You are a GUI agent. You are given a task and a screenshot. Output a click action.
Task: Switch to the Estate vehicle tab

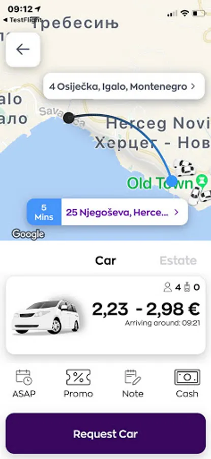click(x=178, y=260)
